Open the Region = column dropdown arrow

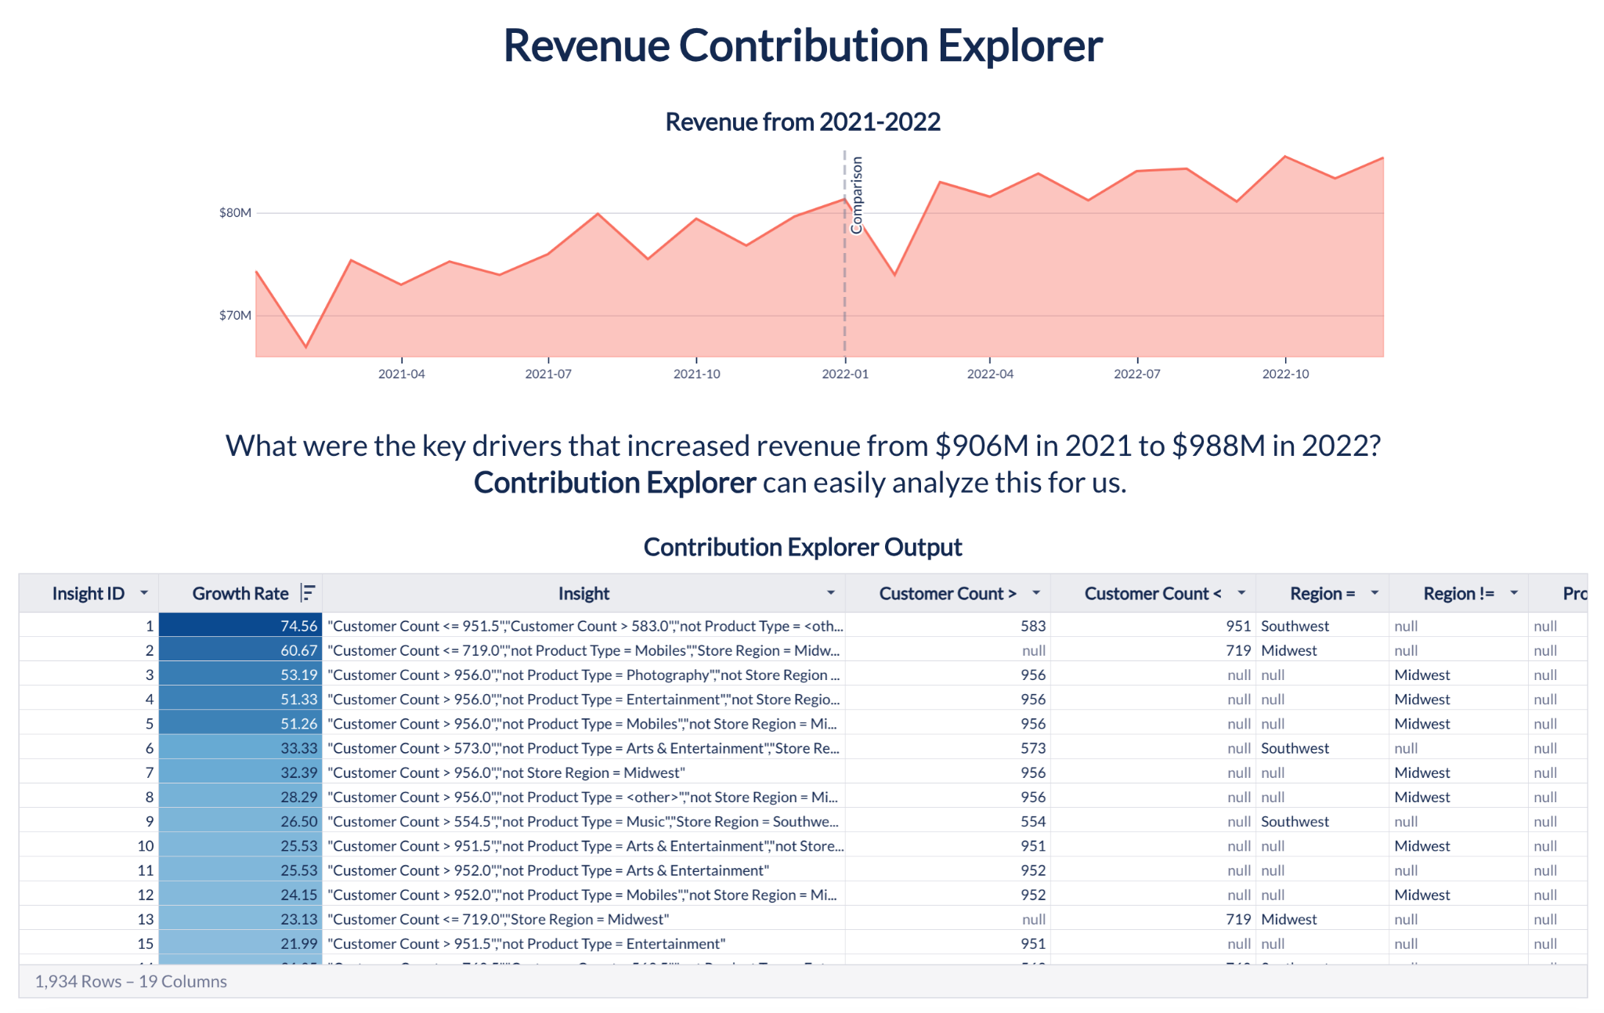coord(1374,593)
